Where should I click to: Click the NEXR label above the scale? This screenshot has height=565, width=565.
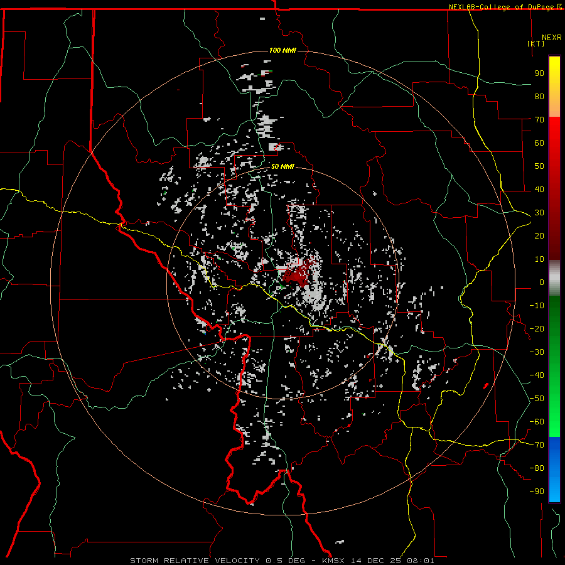pos(552,38)
